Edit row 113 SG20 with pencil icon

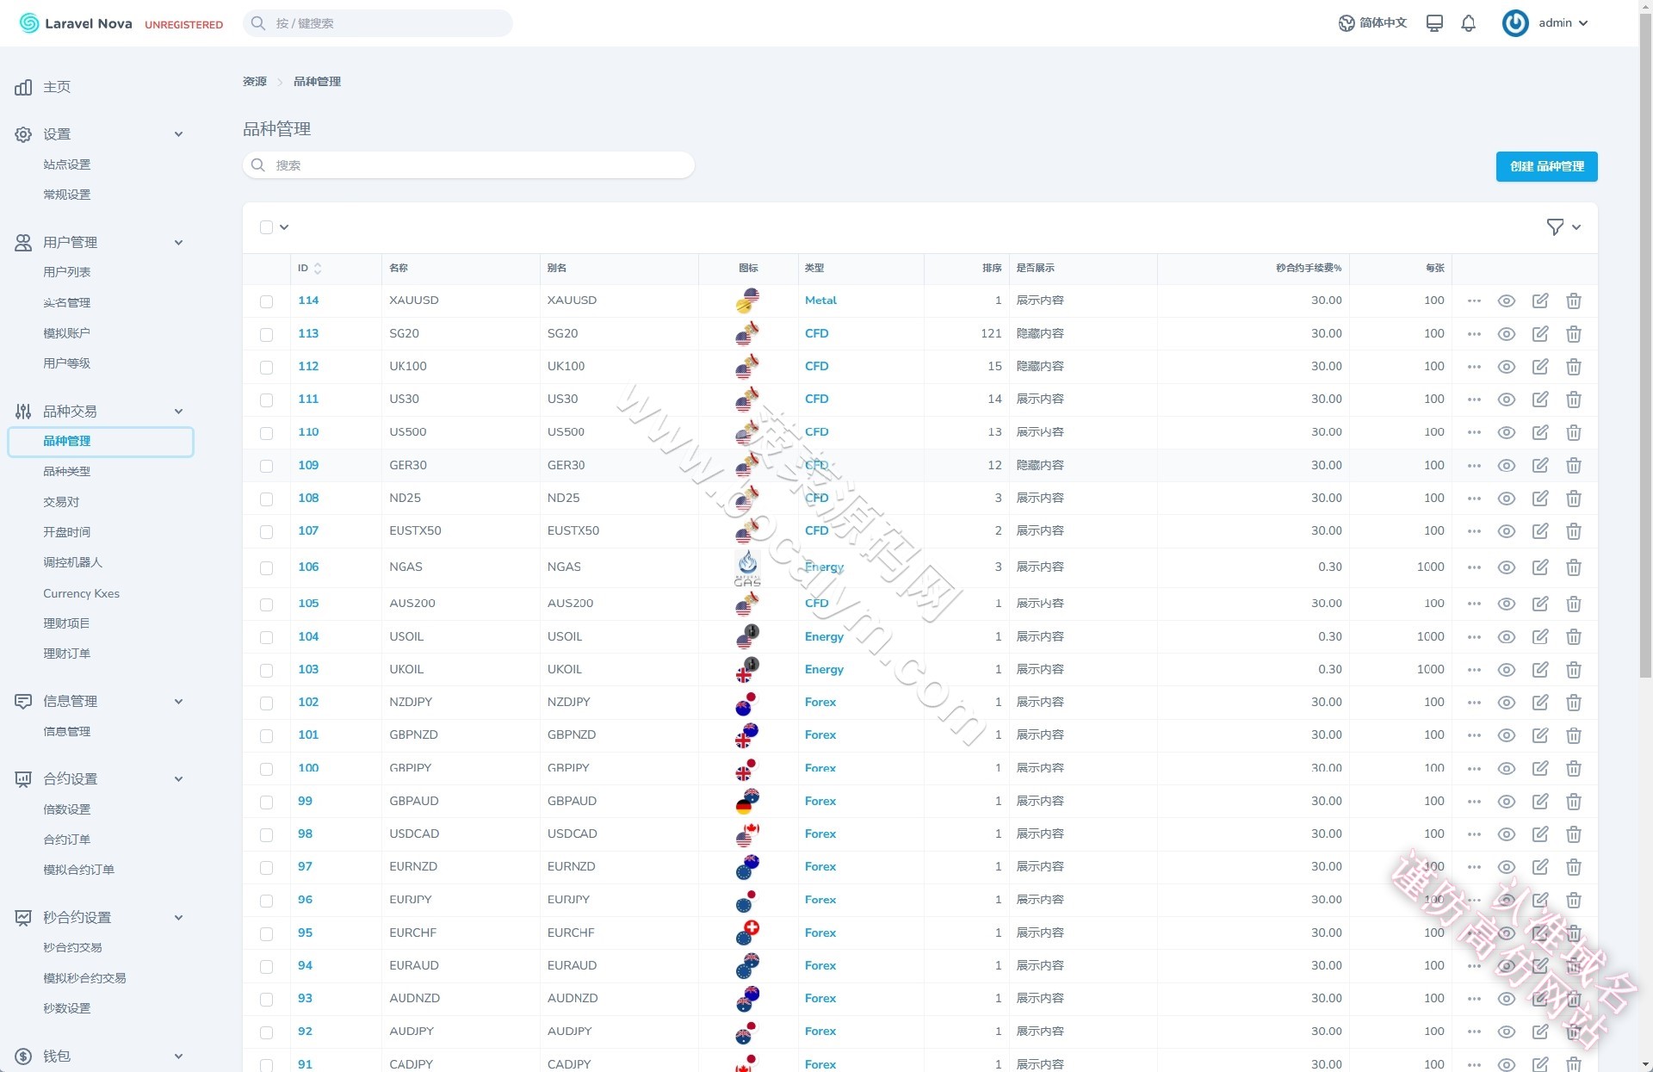tap(1540, 333)
